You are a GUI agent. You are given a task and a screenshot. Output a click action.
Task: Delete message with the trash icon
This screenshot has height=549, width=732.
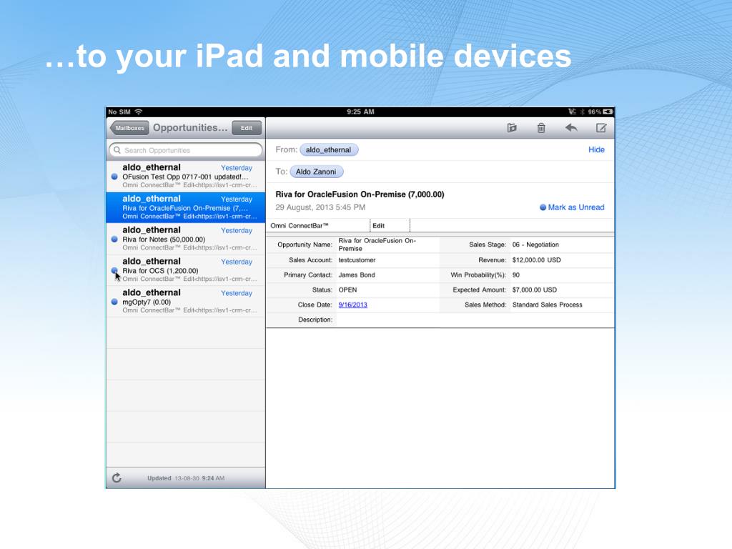pos(541,127)
